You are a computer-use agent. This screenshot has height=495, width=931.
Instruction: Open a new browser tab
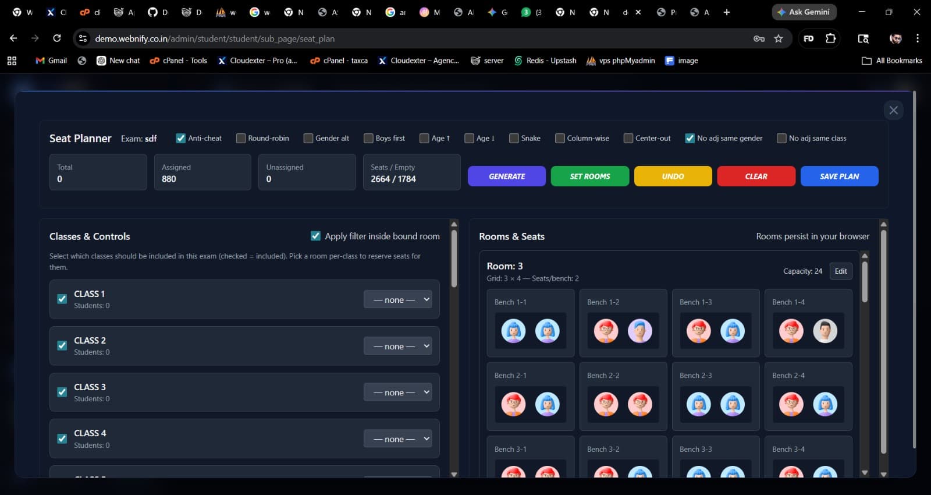pyautogui.click(x=726, y=12)
